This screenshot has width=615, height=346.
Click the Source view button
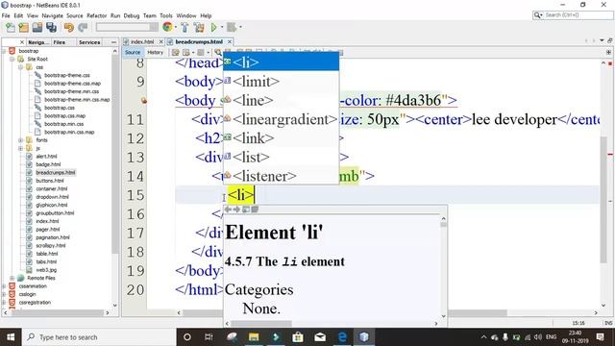pyautogui.click(x=133, y=52)
